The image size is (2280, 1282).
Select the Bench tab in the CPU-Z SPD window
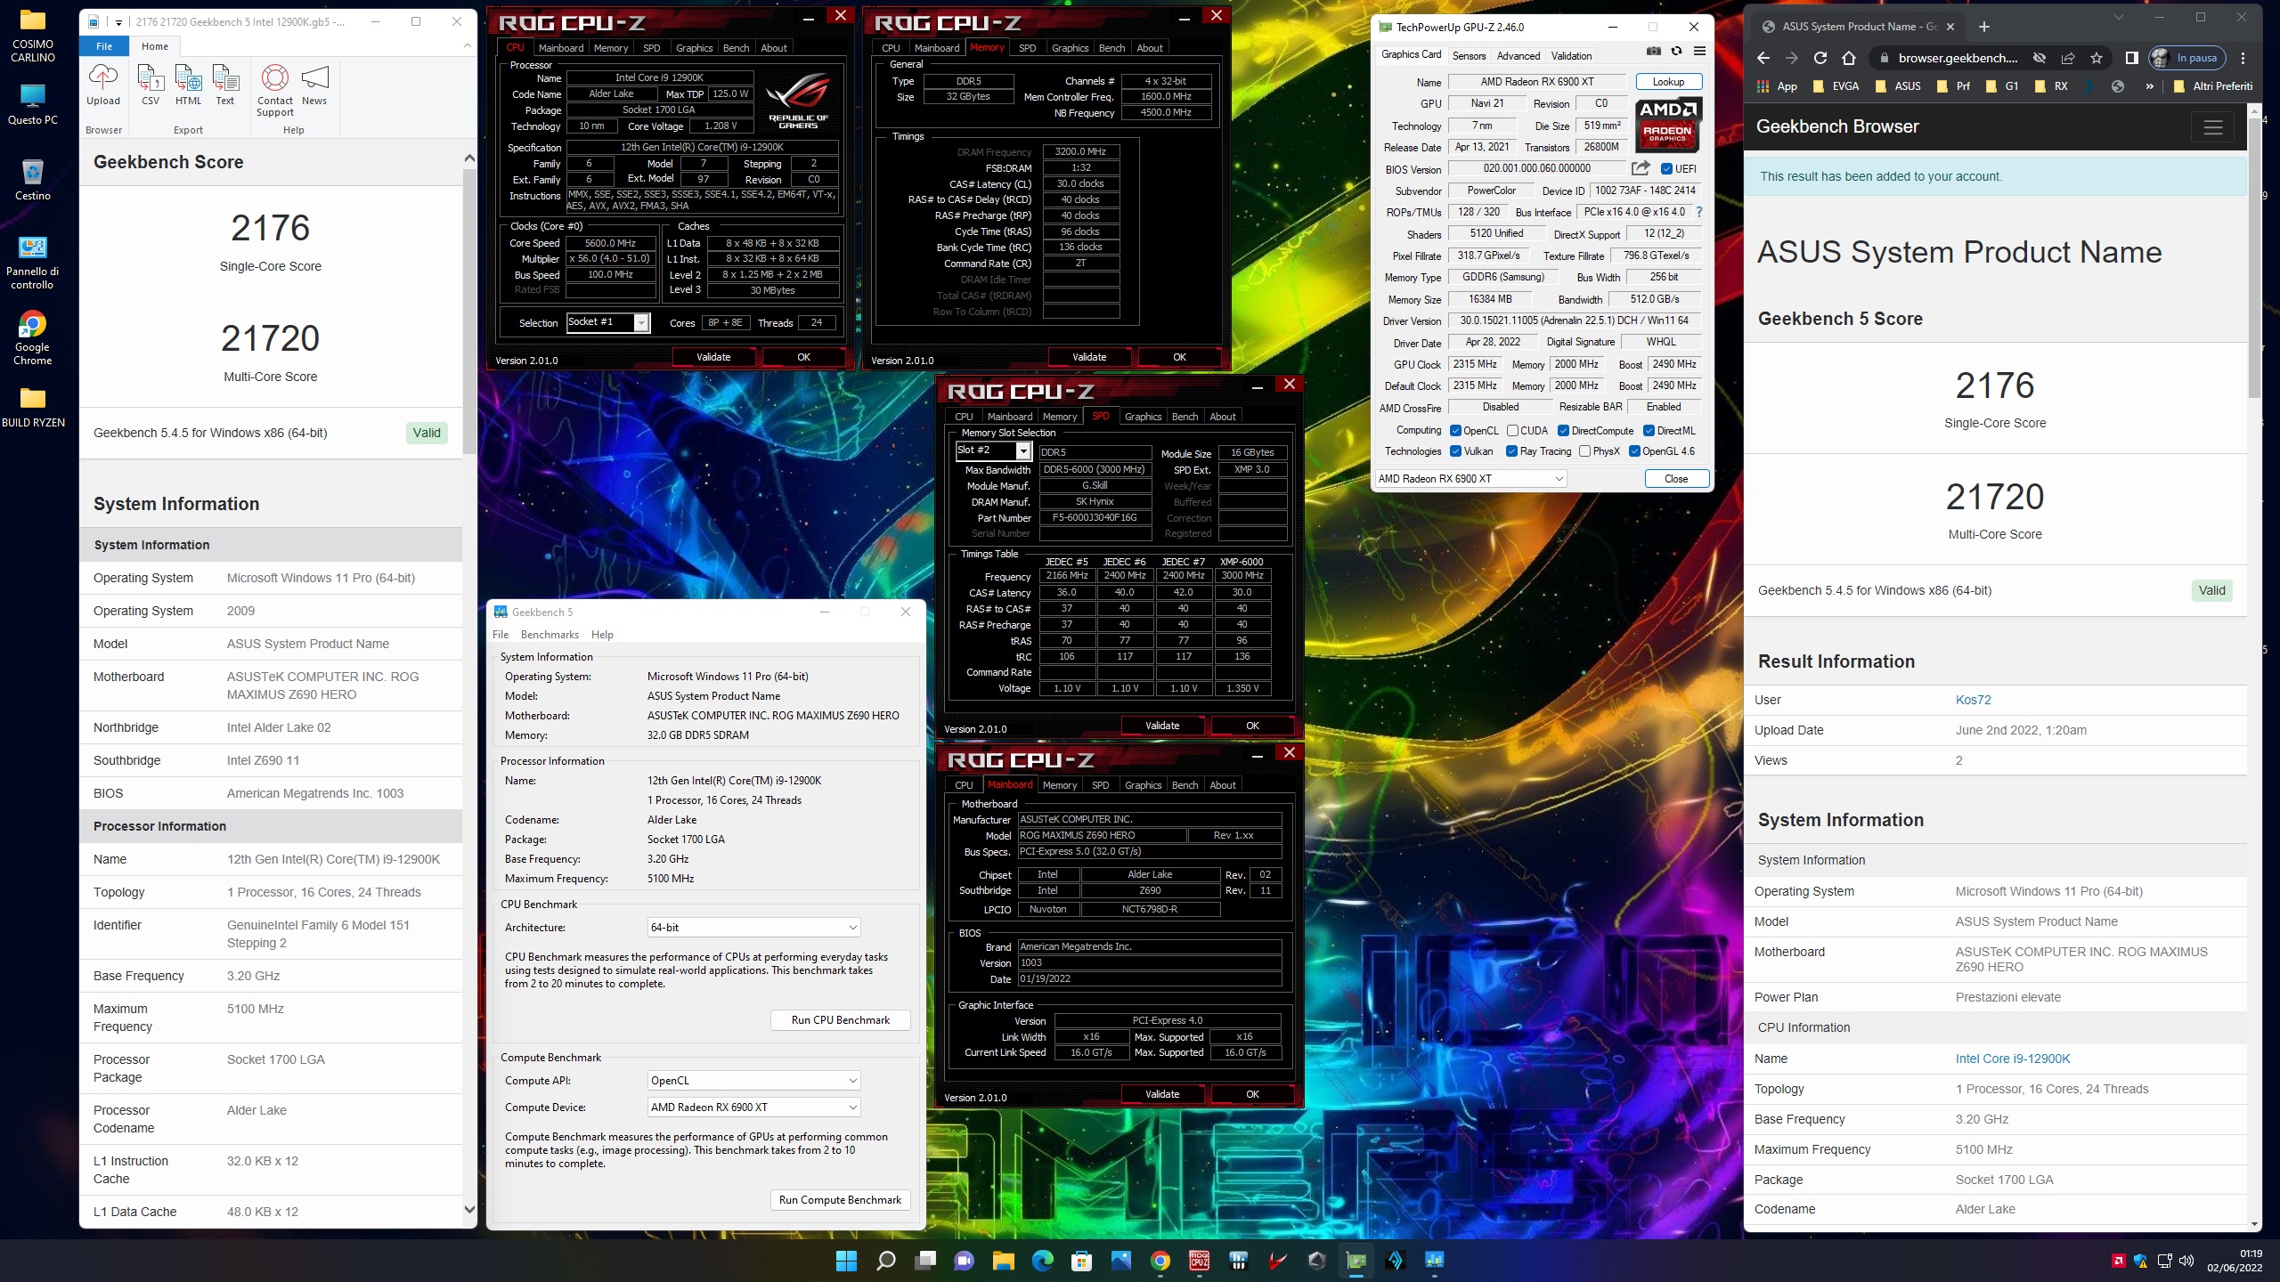1185,417
